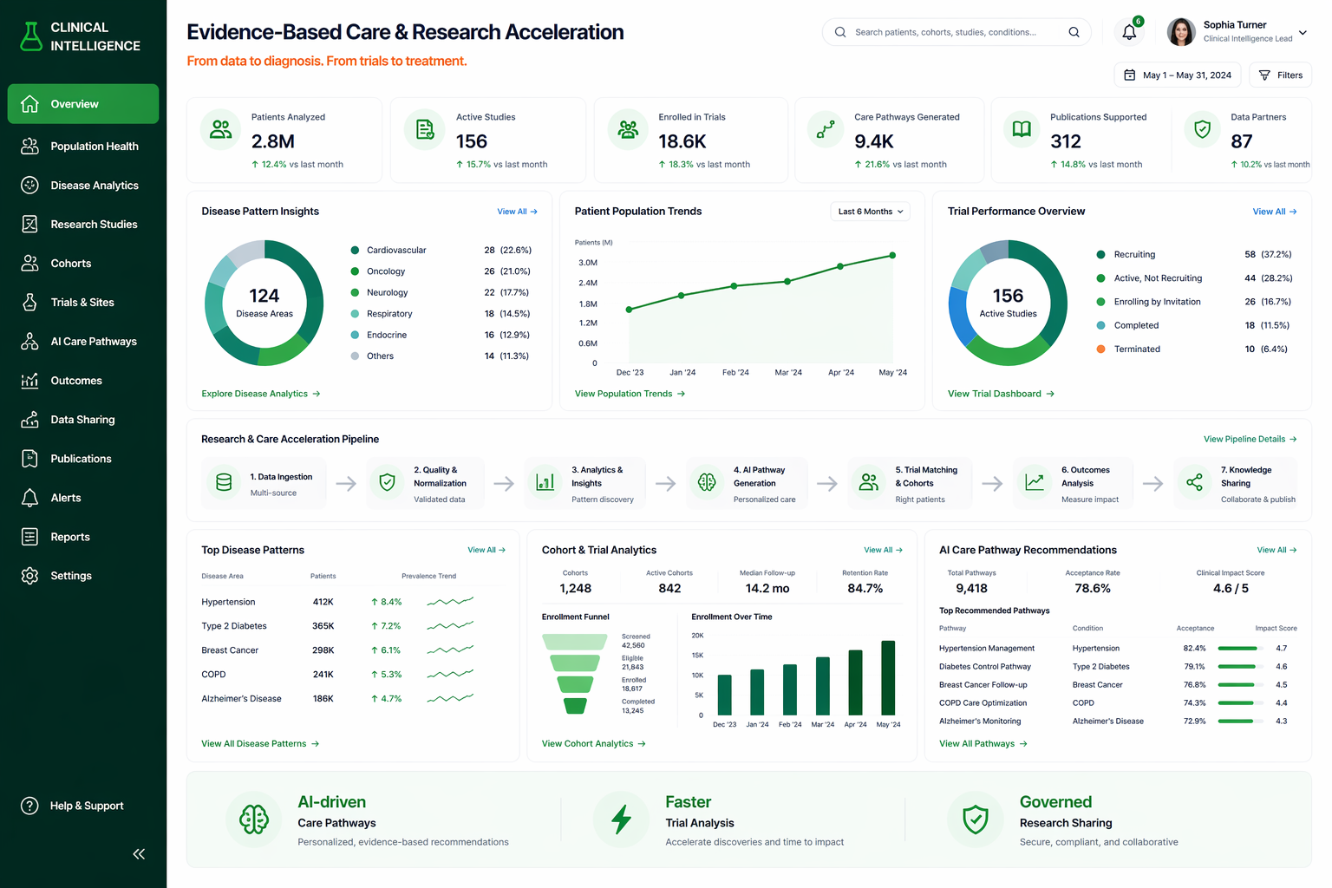Click the notification bell icon
Viewport: 1332px width, 888px height.
pyautogui.click(x=1129, y=32)
